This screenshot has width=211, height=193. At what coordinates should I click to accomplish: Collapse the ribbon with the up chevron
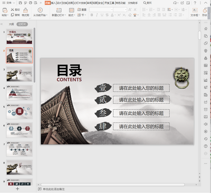tap(206, 3)
